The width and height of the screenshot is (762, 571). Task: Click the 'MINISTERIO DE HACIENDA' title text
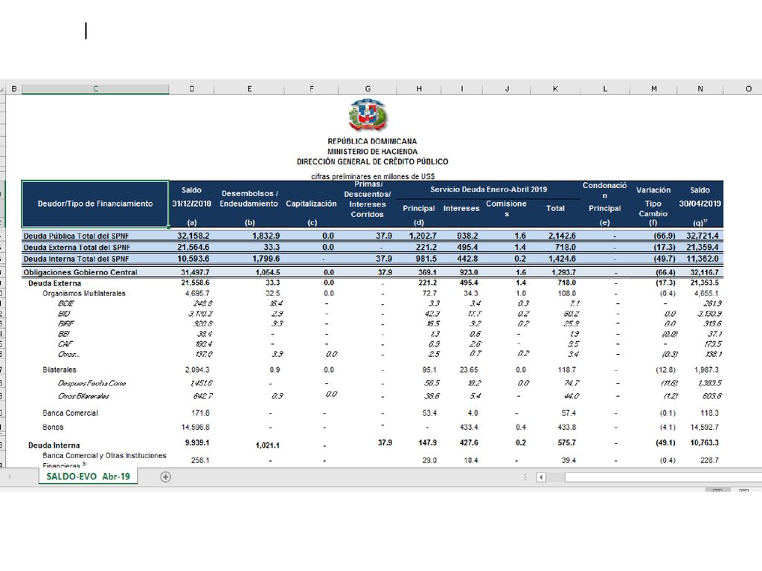coord(372,152)
